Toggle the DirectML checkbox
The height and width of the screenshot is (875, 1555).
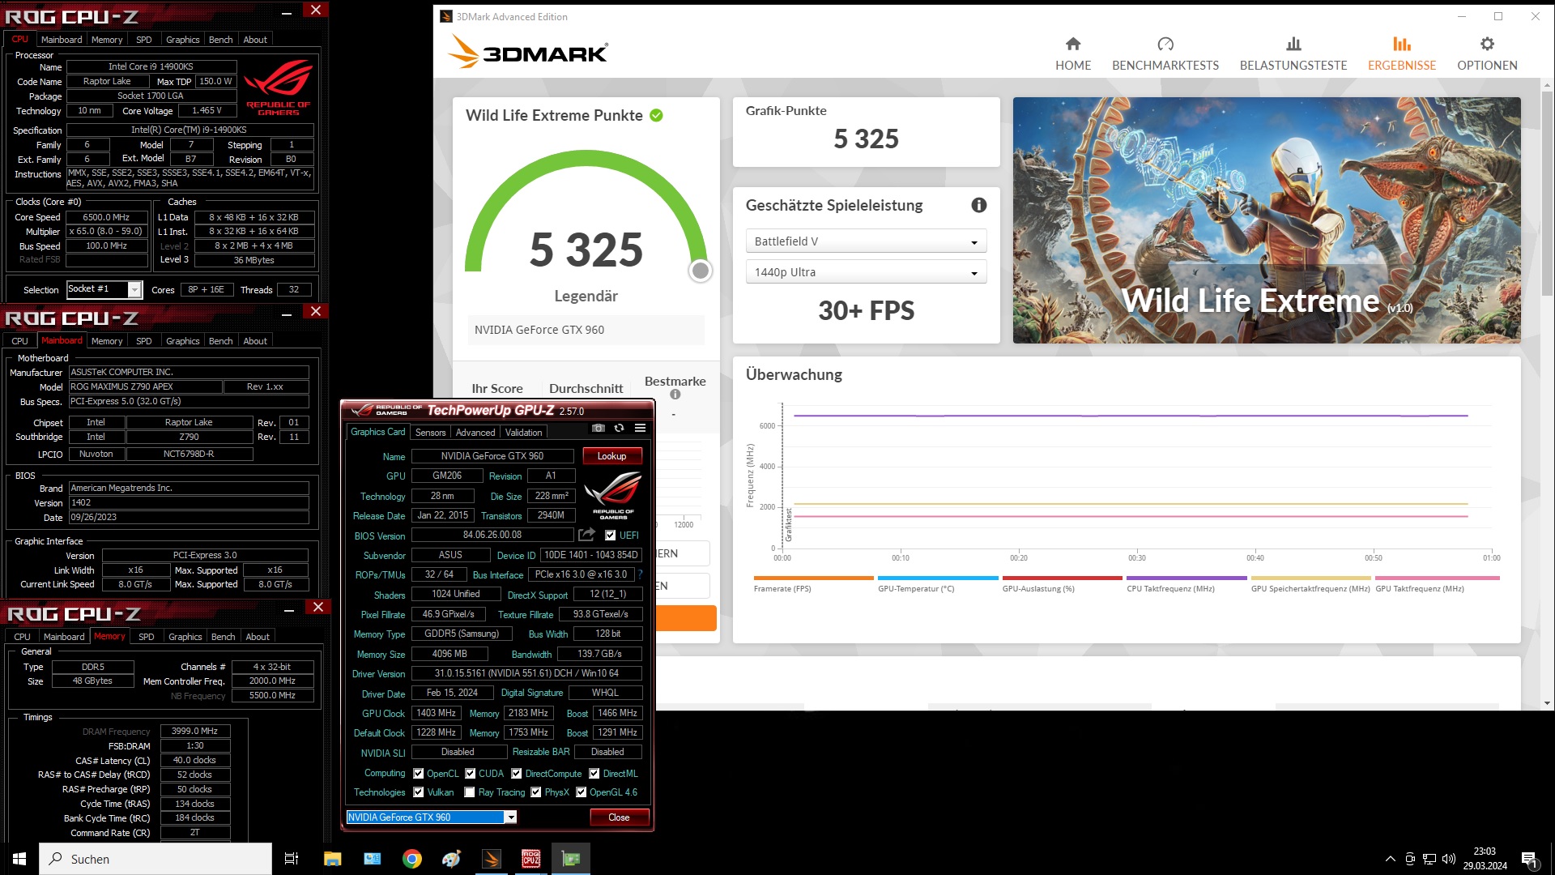(594, 774)
